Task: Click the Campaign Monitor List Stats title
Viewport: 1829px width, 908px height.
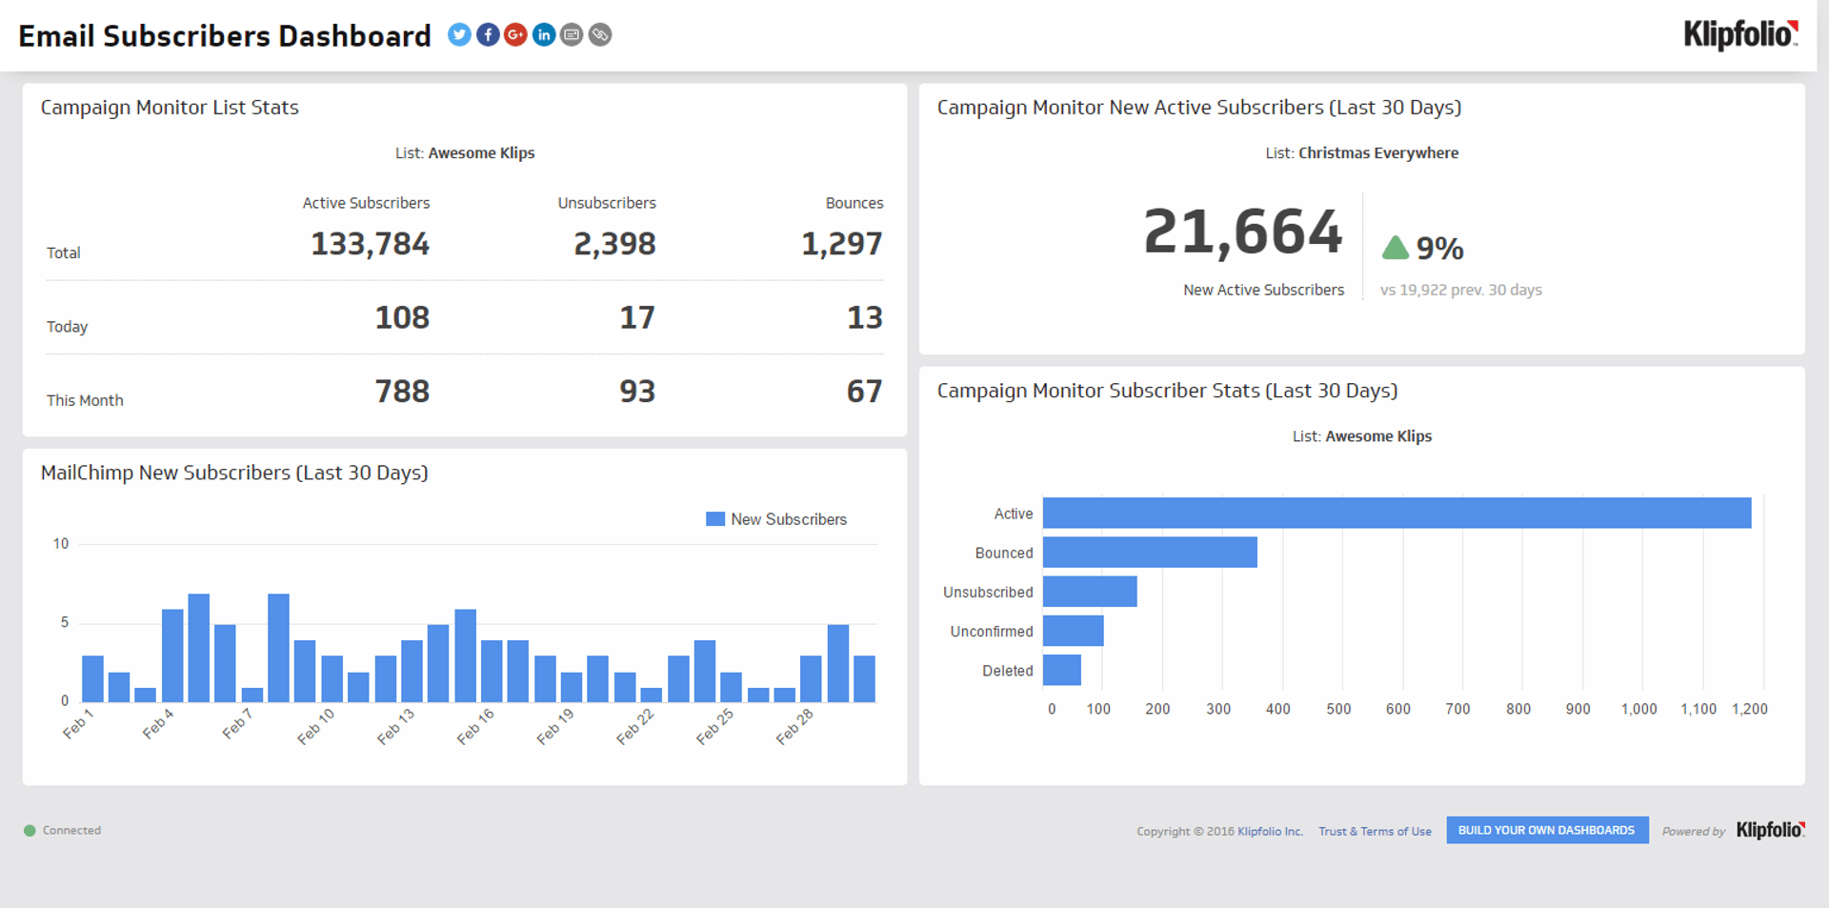Action: [170, 108]
